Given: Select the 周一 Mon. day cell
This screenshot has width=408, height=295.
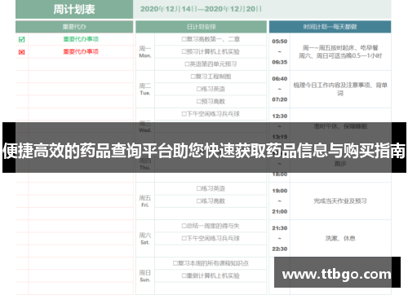Looking at the screenshot, I should (145, 51).
